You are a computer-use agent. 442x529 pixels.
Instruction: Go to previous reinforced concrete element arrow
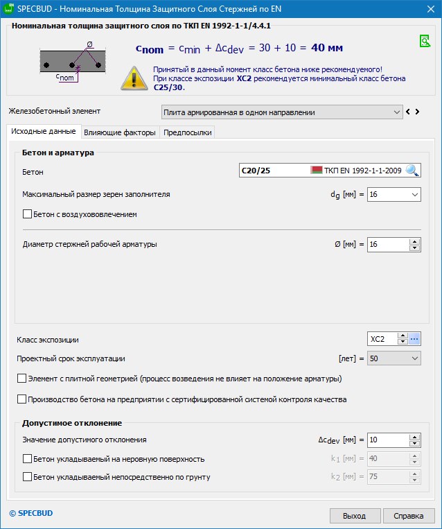(409, 112)
